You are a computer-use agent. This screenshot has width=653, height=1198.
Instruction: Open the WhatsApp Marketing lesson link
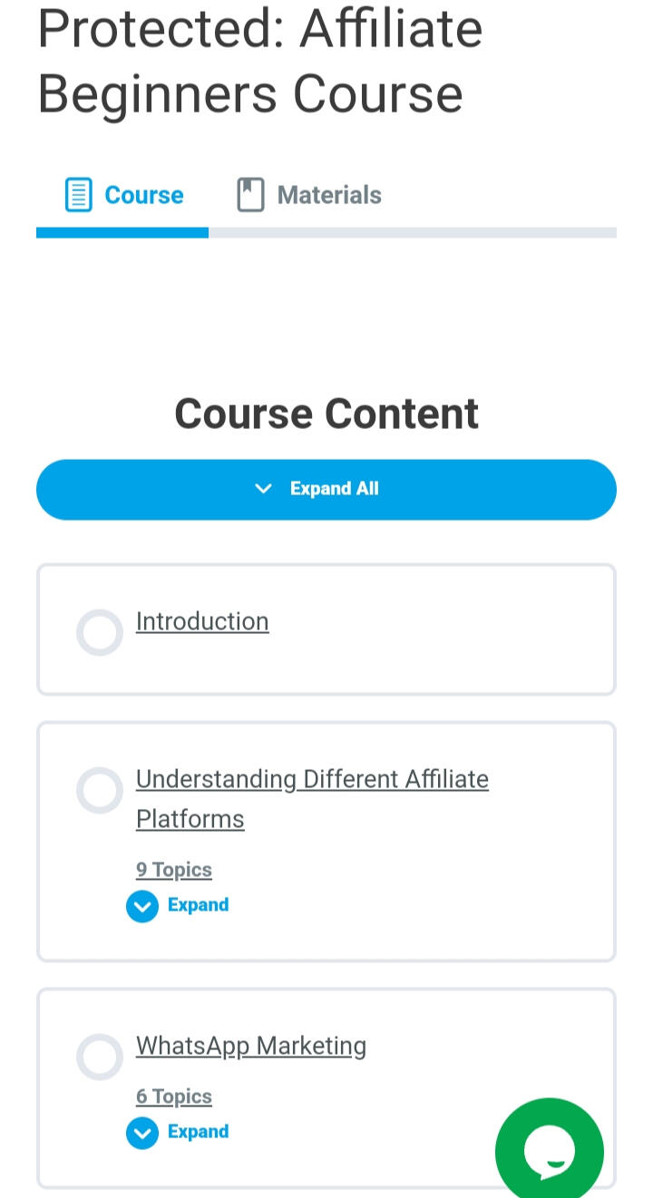coord(251,1046)
